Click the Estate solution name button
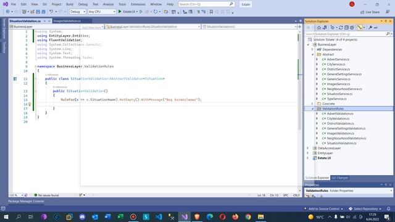The height and width of the screenshot is (222, 395). [246, 4]
